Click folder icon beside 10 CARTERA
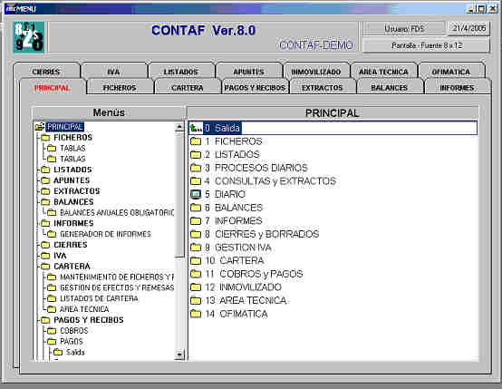The image size is (502, 389). tap(196, 260)
